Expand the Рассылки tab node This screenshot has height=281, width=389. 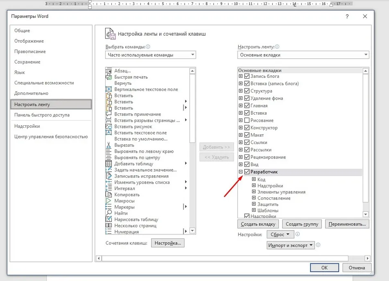point(241,150)
